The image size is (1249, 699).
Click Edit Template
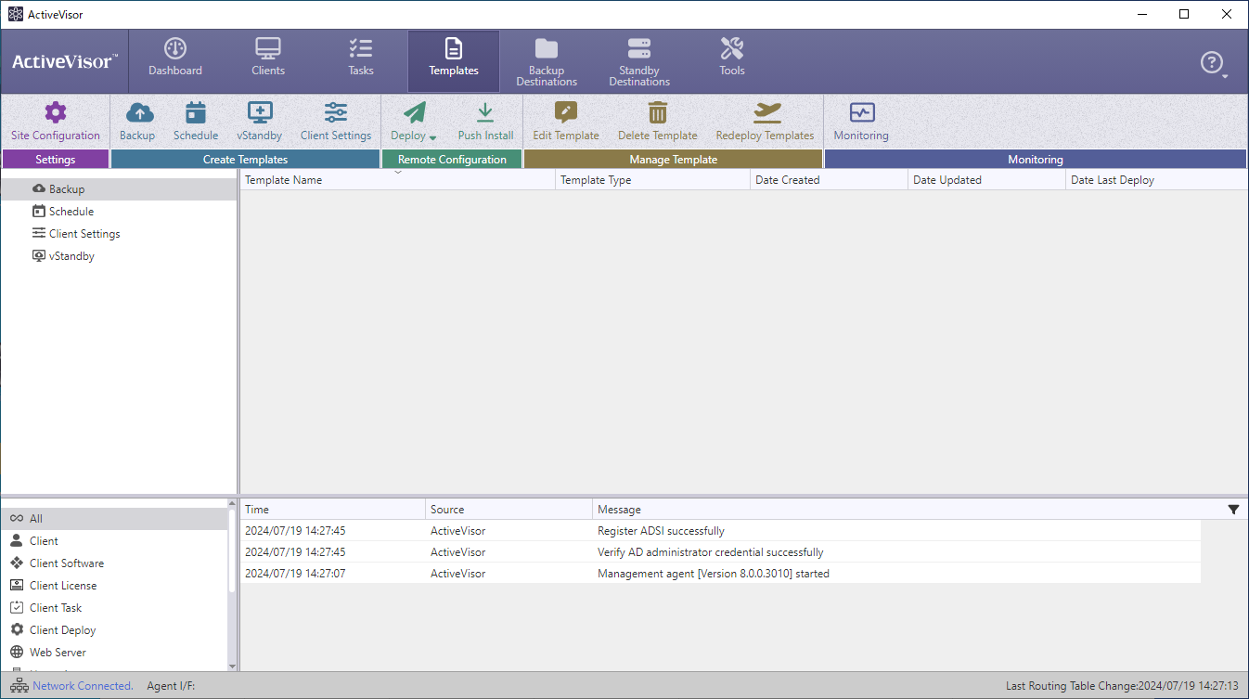[x=566, y=122]
